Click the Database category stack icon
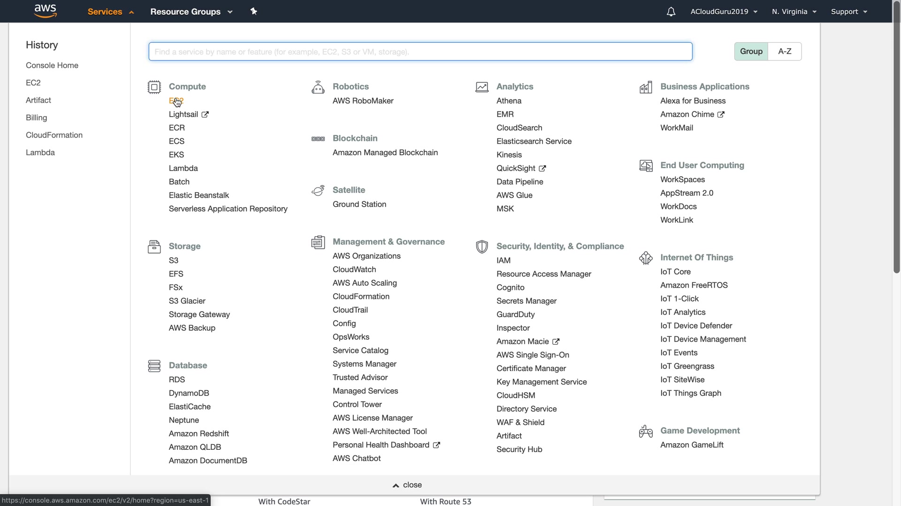 154,366
